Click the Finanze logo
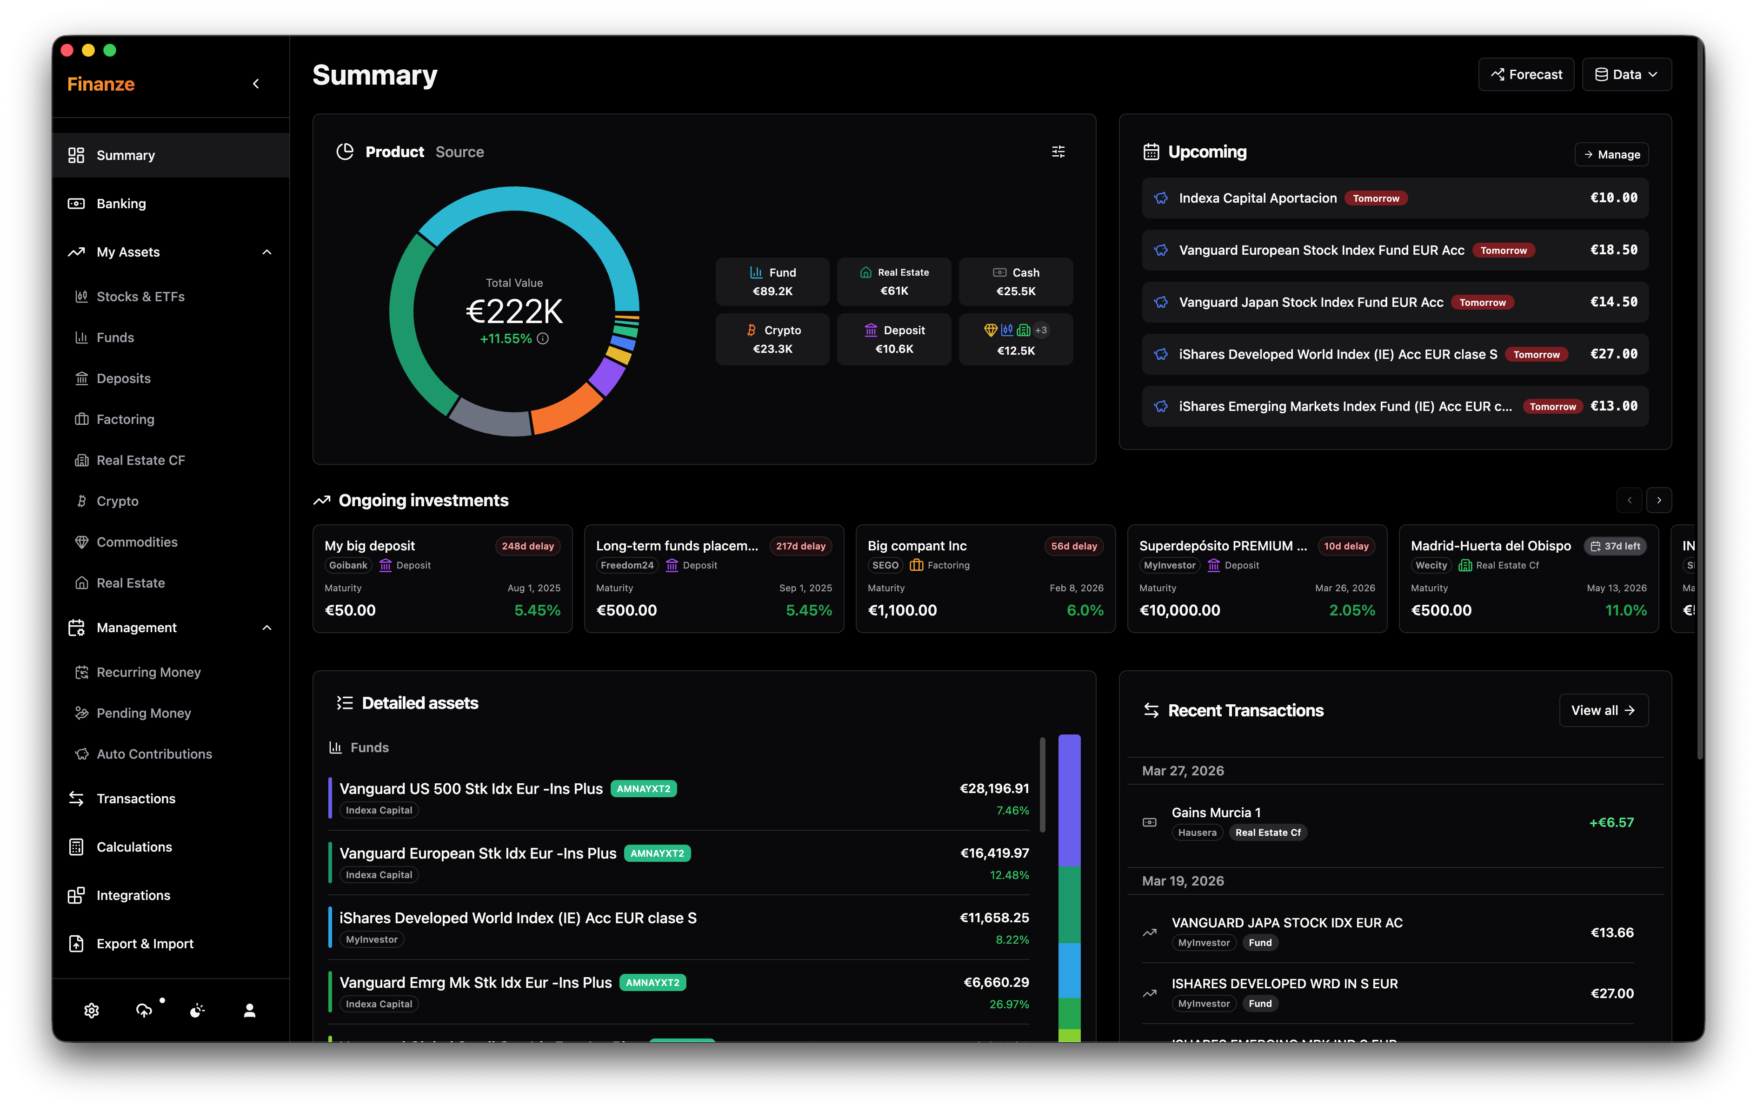 pyautogui.click(x=101, y=84)
